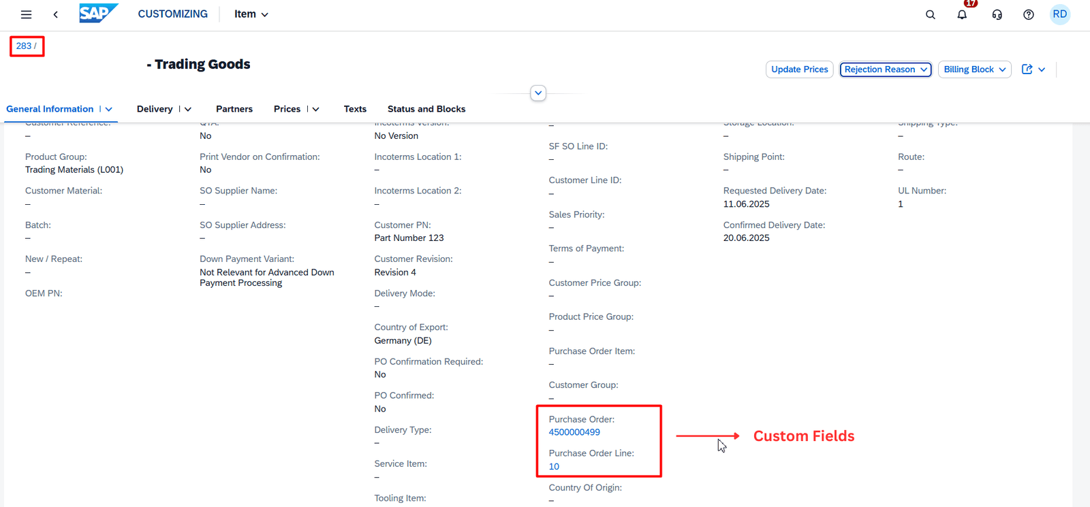Switch to the Partners tab

tap(234, 109)
